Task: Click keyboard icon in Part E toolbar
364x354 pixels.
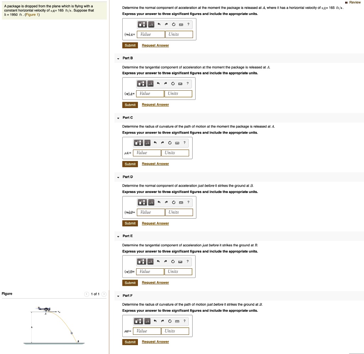Action: click(180, 262)
